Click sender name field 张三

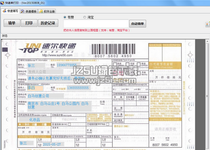point(36,66)
